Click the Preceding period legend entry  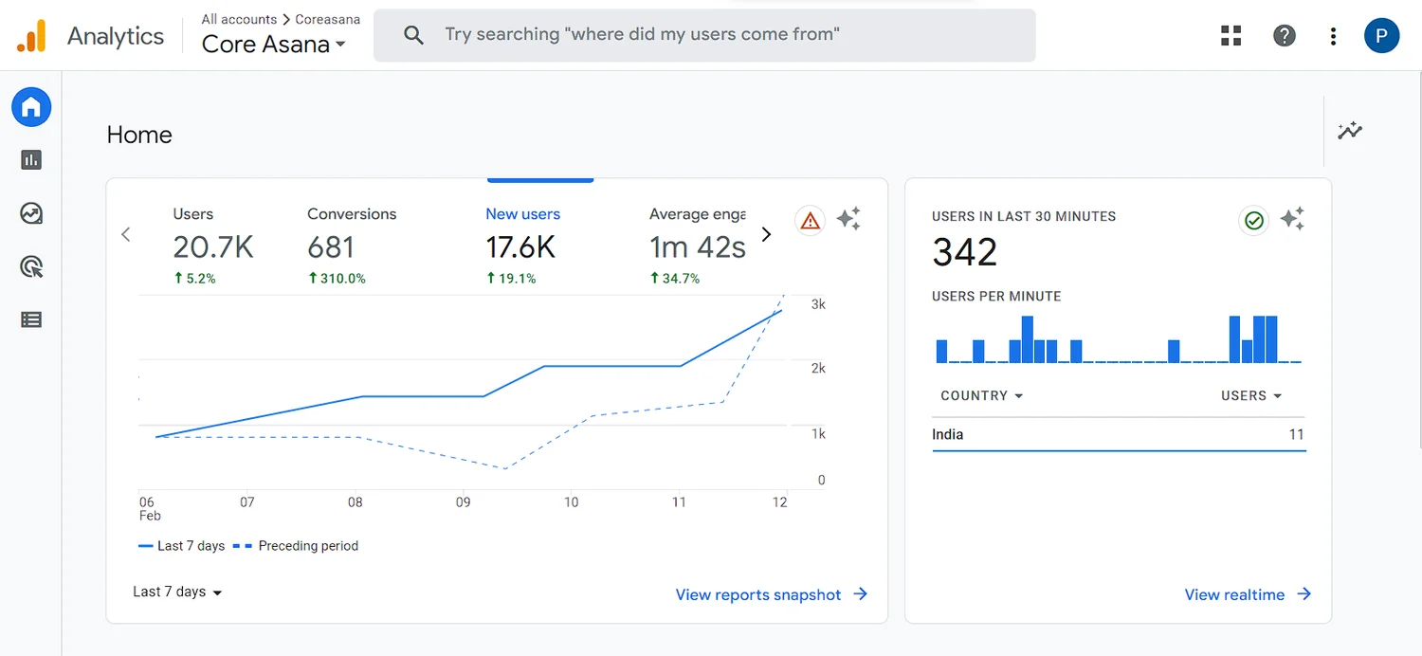click(296, 546)
